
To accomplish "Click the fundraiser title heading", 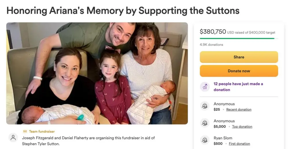I will coord(123,11).
